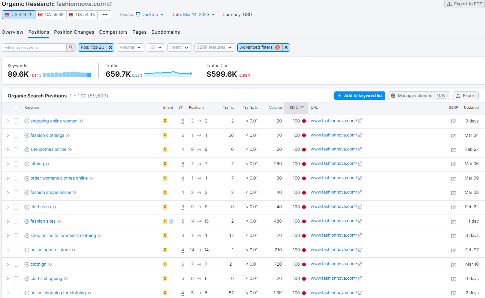Open the Device: Desktop dropdown
This screenshot has height=298, width=485.
click(x=150, y=15)
